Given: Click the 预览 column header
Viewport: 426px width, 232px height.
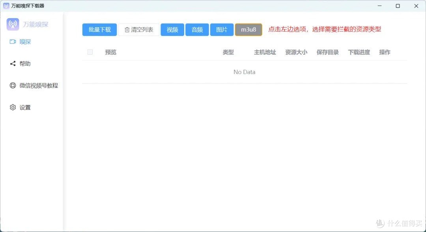Looking at the screenshot, I should [x=110, y=52].
